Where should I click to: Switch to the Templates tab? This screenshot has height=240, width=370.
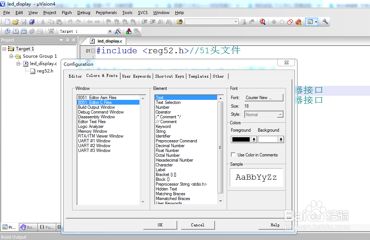pyautogui.click(x=198, y=76)
